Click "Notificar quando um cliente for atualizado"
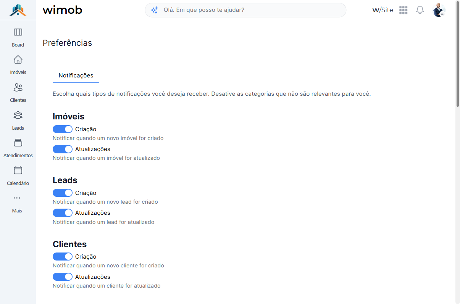Screen dimensions: 460x304 tap(107, 286)
